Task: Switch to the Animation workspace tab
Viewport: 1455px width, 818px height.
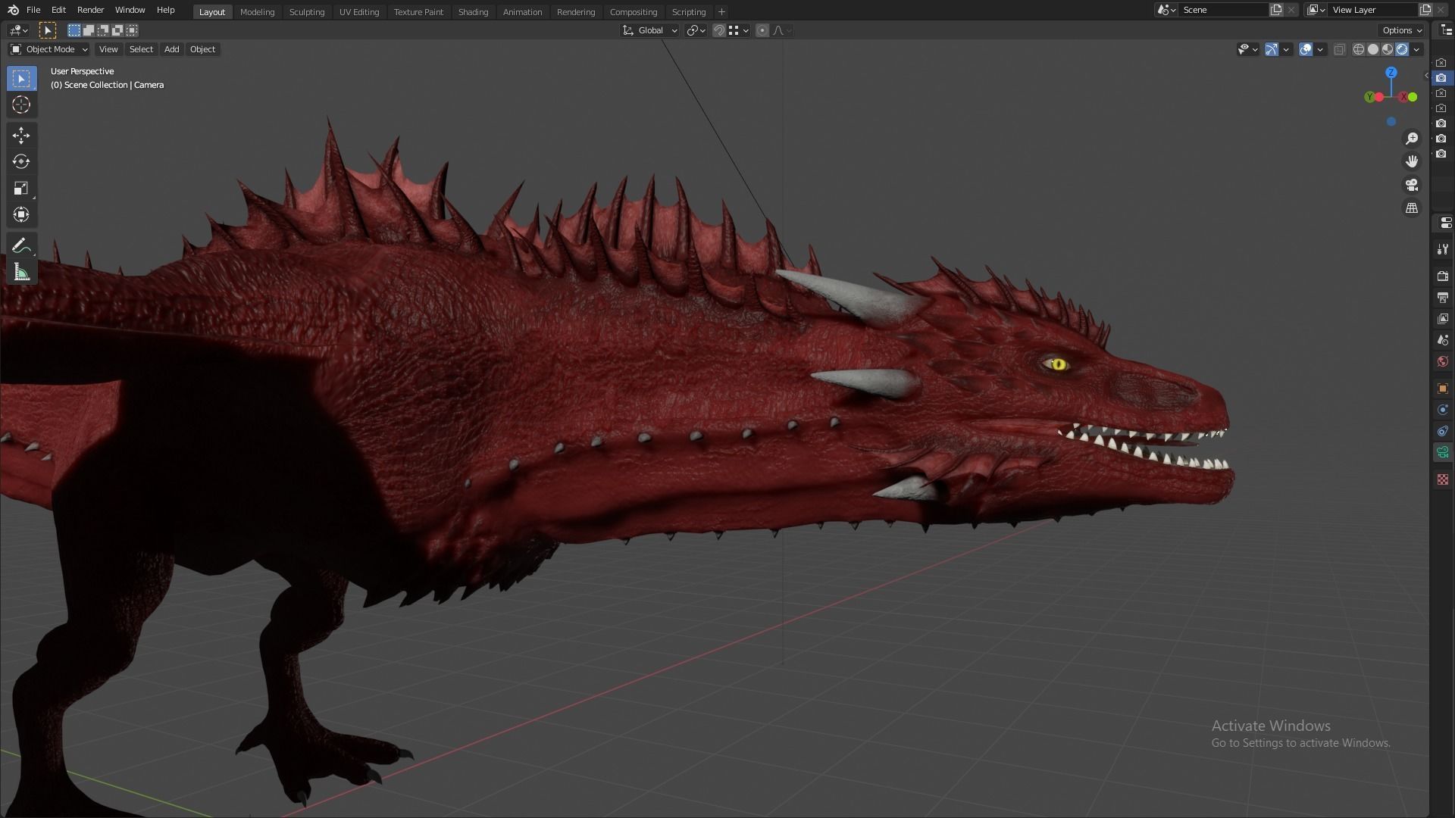Action: [522, 12]
